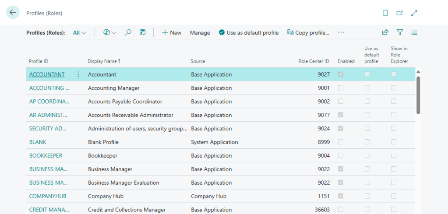Click the share icon in toolbar

coord(385,32)
